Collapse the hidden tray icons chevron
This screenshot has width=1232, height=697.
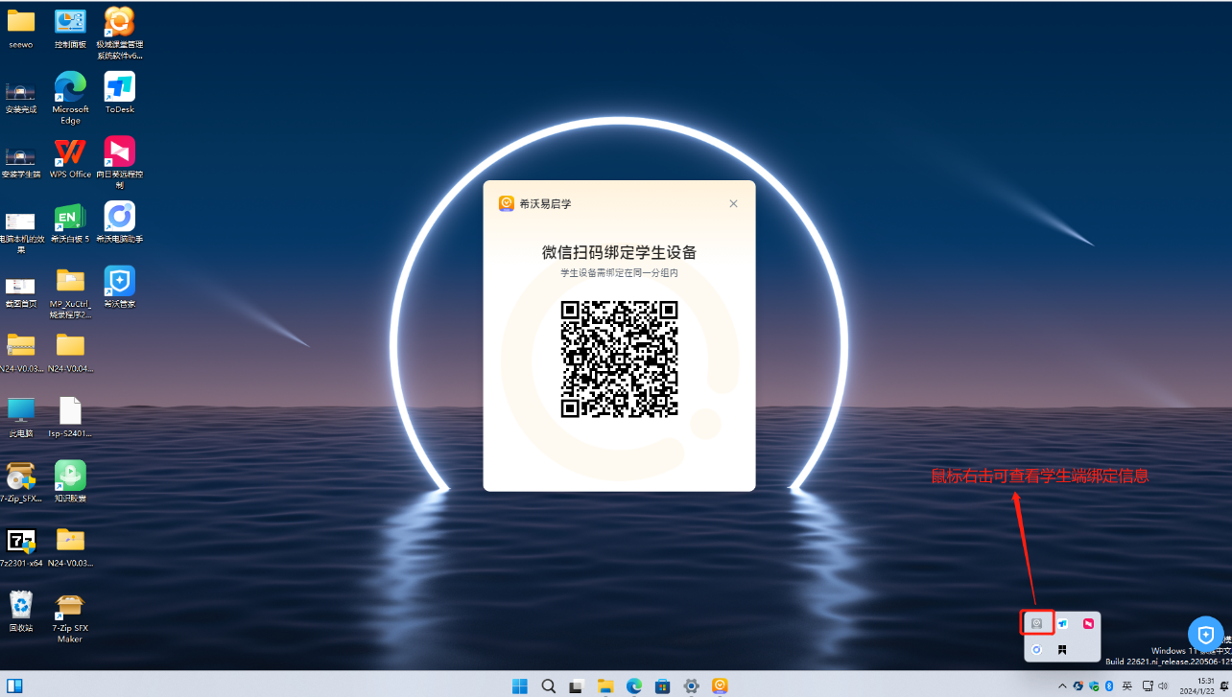click(x=1062, y=685)
